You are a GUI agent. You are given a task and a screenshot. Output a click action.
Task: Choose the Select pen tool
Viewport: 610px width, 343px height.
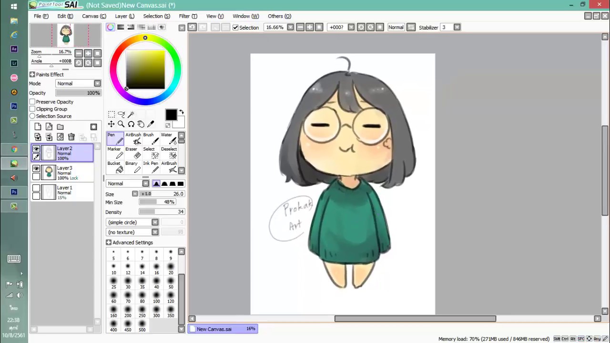[x=151, y=153]
